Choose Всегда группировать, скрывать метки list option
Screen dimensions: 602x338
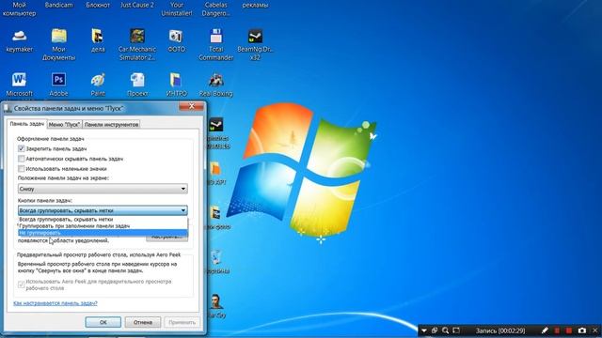pos(103,220)
